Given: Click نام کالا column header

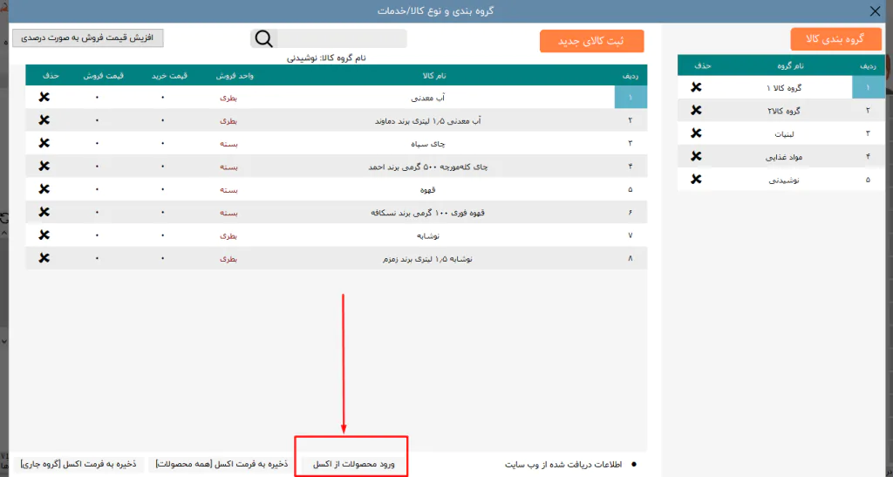Looking at the screenshot, I should tap(434, 76).
